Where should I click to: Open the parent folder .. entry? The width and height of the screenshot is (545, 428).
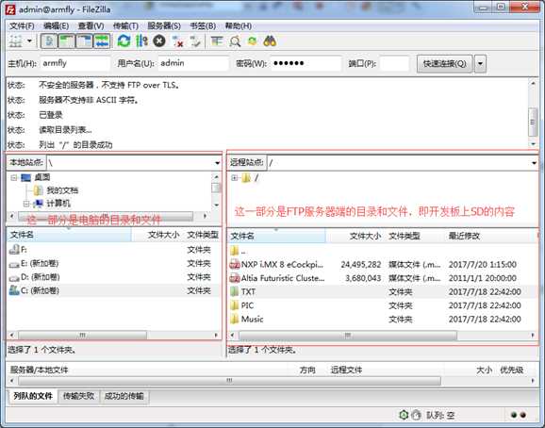click(382, 251)
